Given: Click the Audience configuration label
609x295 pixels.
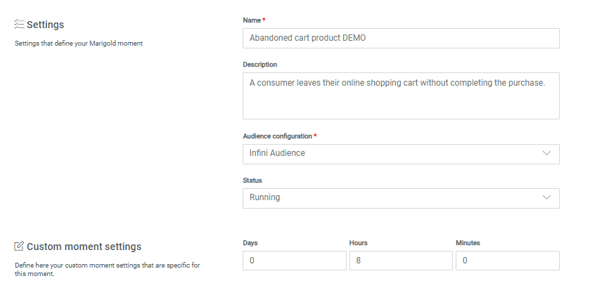Looking at the screenshot, I should [276, 136].
